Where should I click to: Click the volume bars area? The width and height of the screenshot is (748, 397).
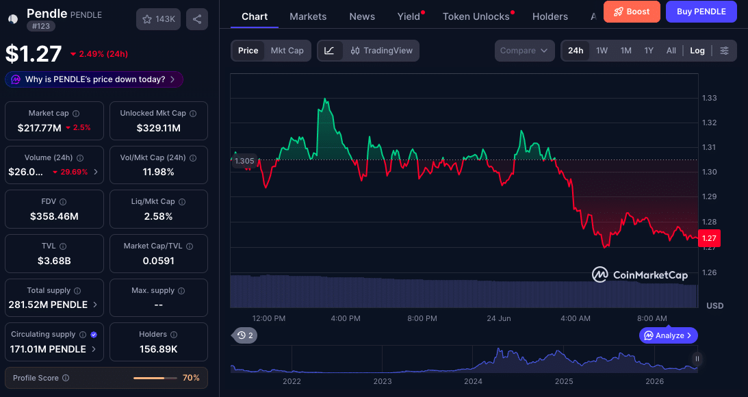(x=464, y=291)
